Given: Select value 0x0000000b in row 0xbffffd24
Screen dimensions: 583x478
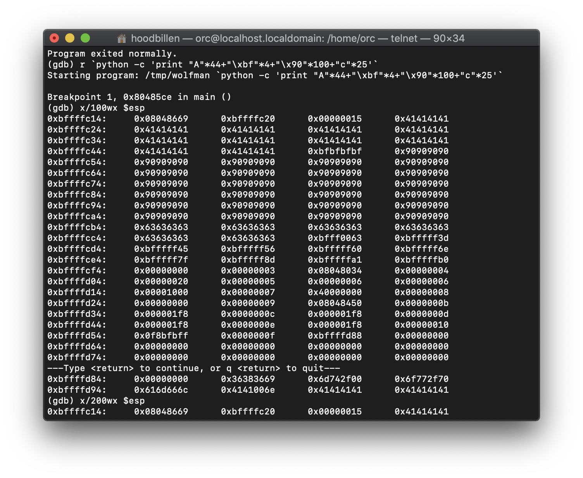Looking at the screenshot, I should (422, 303).
